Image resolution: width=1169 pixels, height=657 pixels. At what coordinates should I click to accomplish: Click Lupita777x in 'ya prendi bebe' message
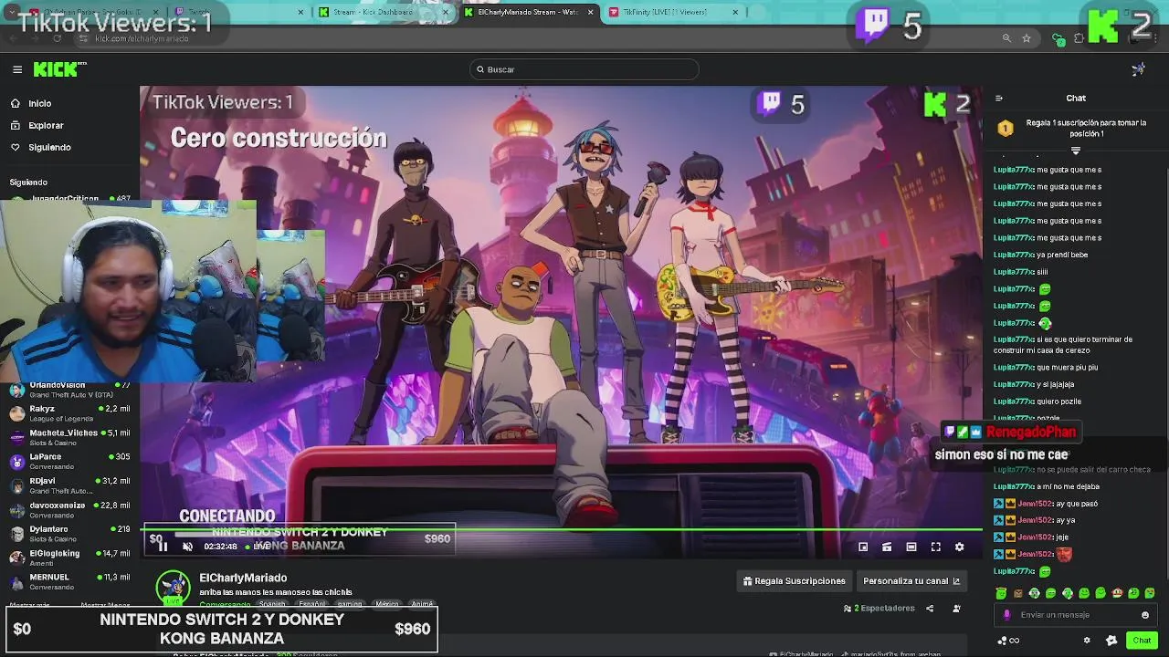[1014, 255]
